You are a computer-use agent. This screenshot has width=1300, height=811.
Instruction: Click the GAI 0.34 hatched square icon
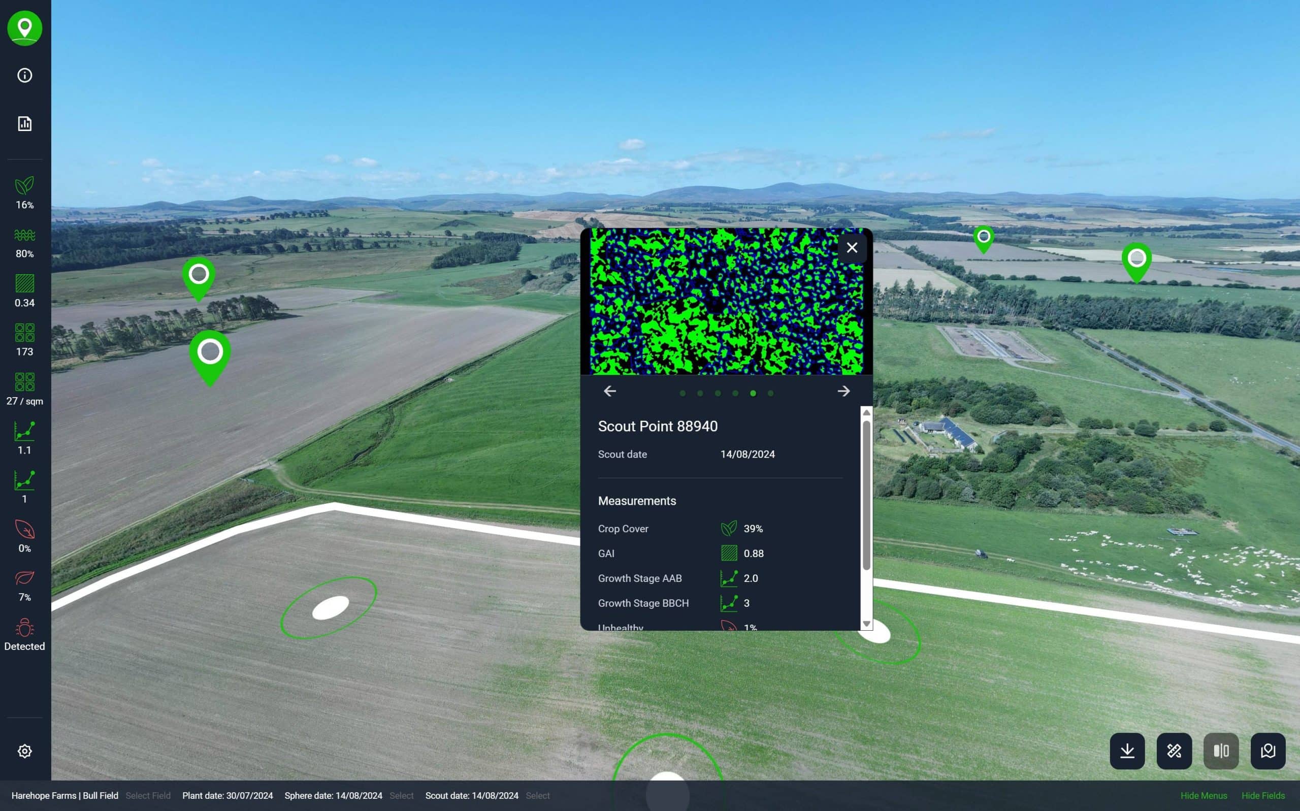(x=25, y=284)
